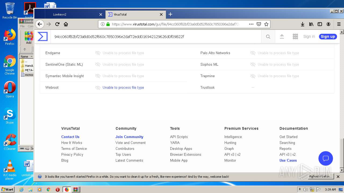Click Webroot 'Unable to process file type' text
The image size is (344, 193).
pyautogui.click(x=123, y=87)
